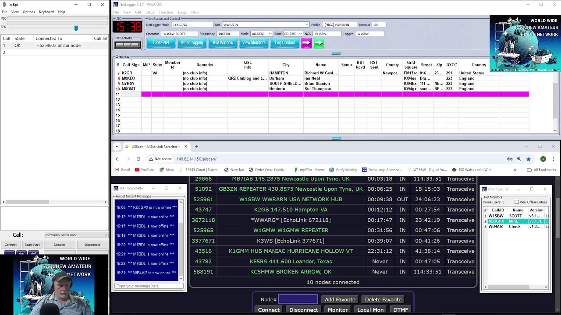Click node 525961 W1SBW WWRARN USA NETWORK HUB

(x=291, y=199)
